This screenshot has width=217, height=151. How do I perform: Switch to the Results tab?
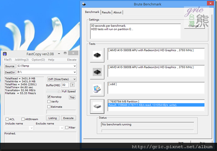tap(106, 13)
